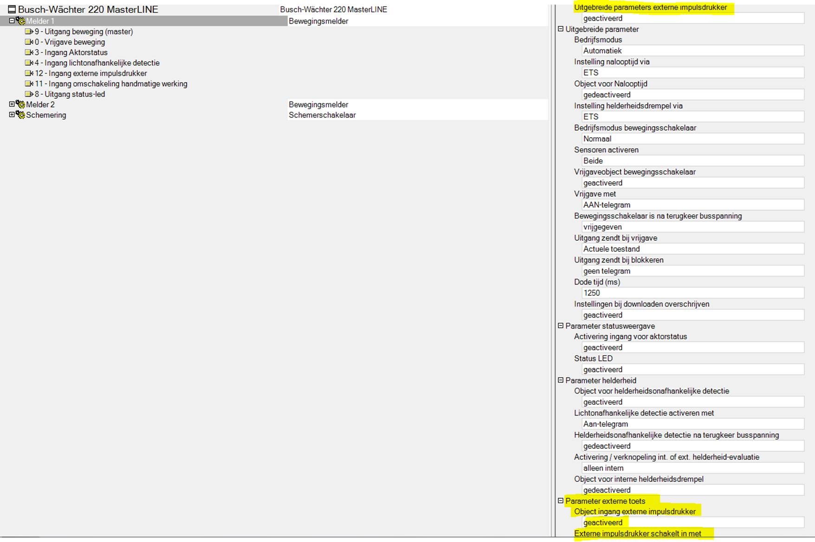
Task: Open Instellingen bij downloaden overschrijven field
Action: coord(693,315)
